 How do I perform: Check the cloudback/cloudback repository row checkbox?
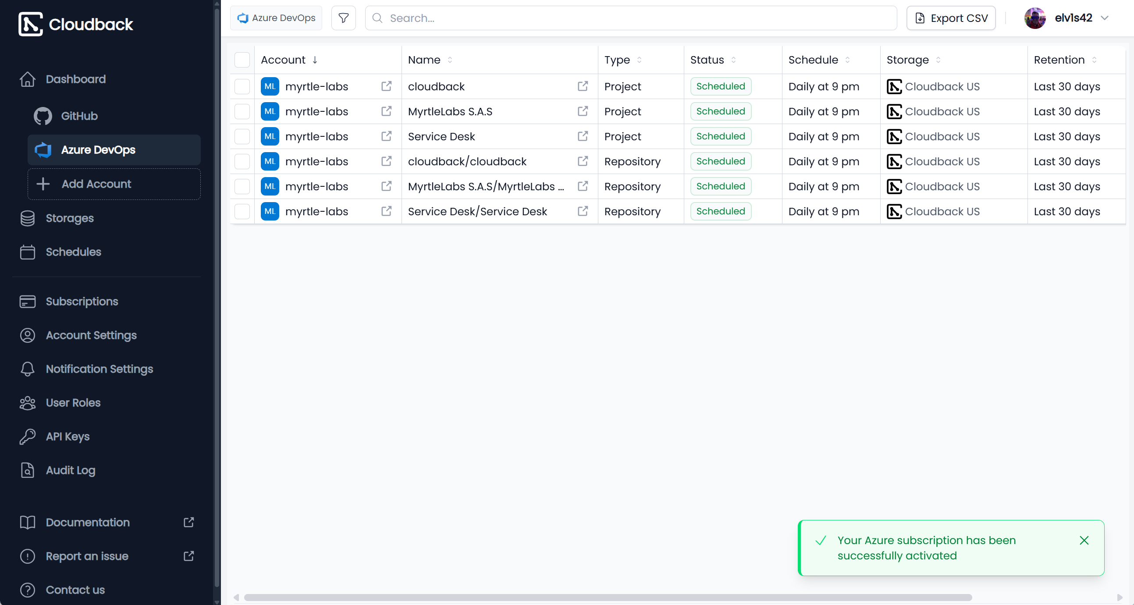pos(242,162)
